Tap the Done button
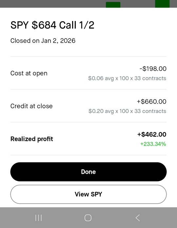Image resolution: width=177 pixels, height=228 pixels. tap(88, 172)
